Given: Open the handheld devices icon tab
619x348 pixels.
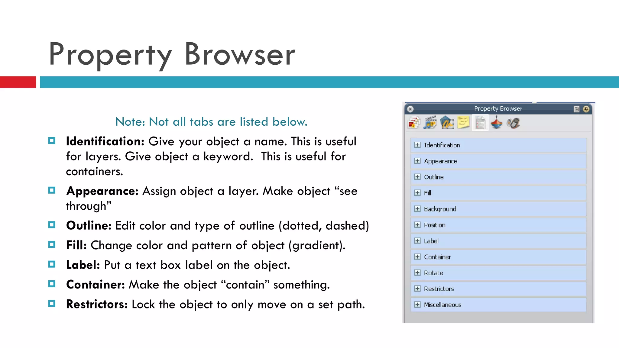Looking at the screenshot, I should [513, 123].
